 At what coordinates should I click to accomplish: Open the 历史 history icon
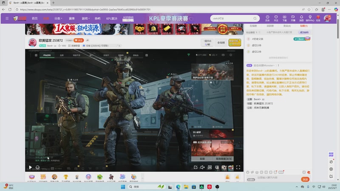267,18
